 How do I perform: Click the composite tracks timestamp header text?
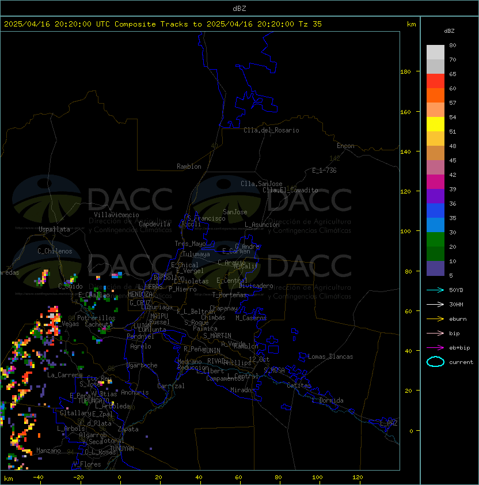click(x=163, y=24)
